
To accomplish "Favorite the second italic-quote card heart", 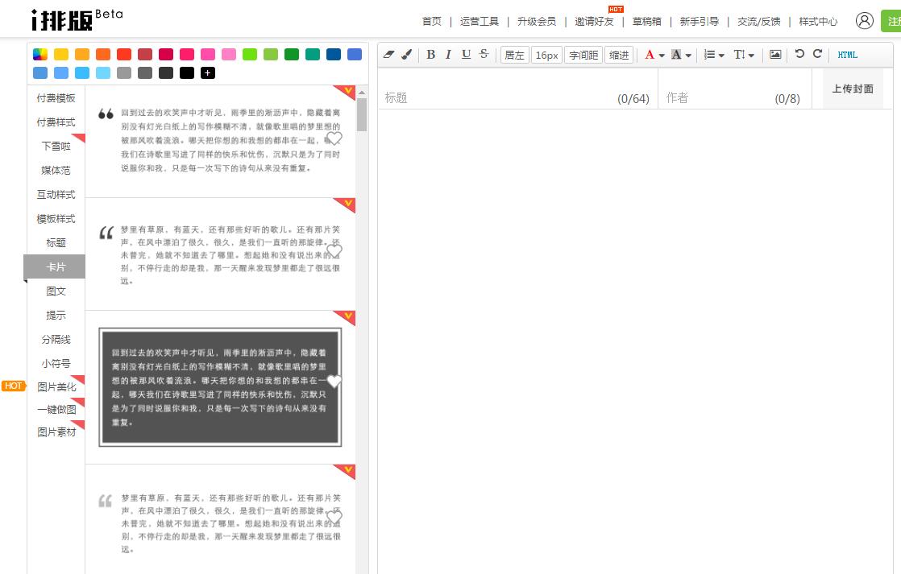I will pos(334,251).
